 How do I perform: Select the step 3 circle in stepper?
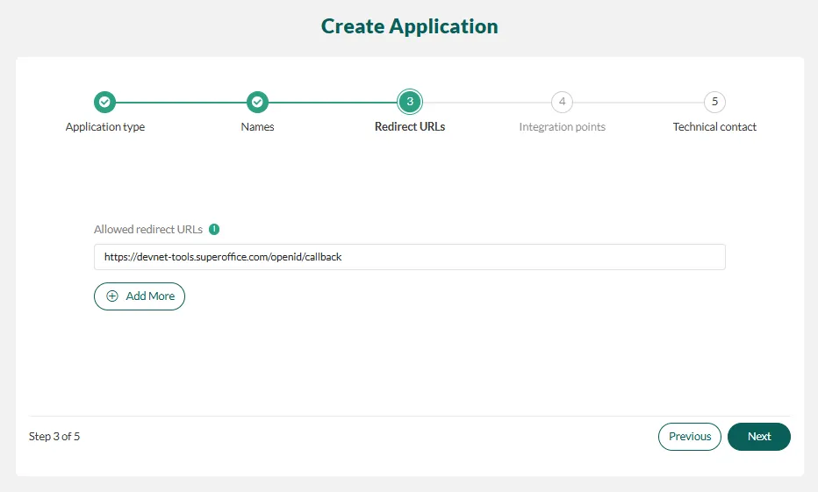coord(409,103)
